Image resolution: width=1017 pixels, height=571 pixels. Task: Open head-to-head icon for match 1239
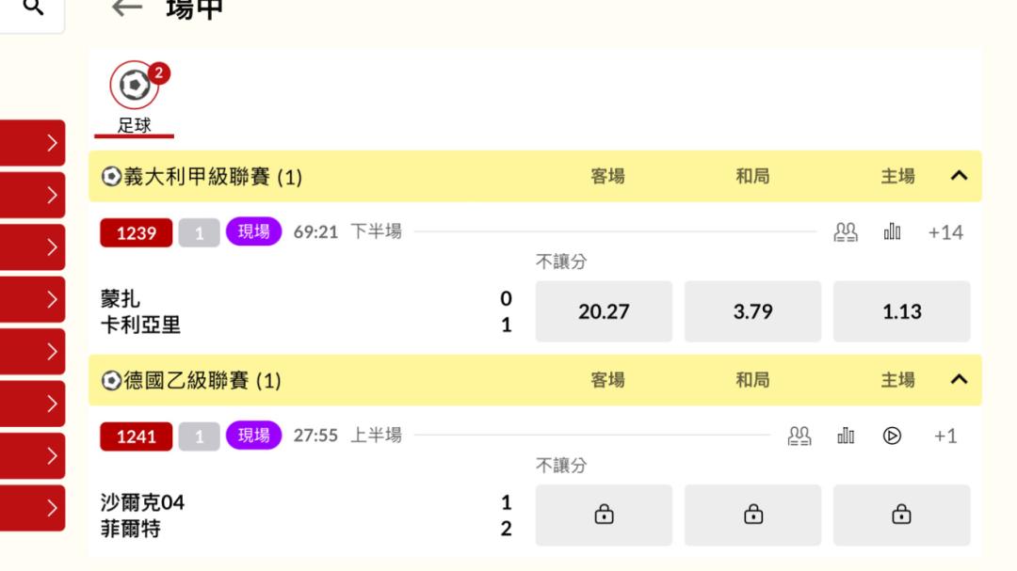[x=845, y=232]
